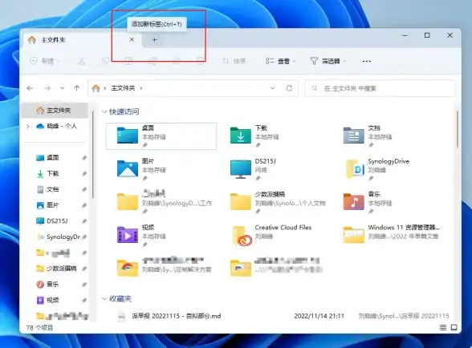Click the Rename toolbar icon
The width and height of the screenshot is (472, 348).
pos(153,61)
